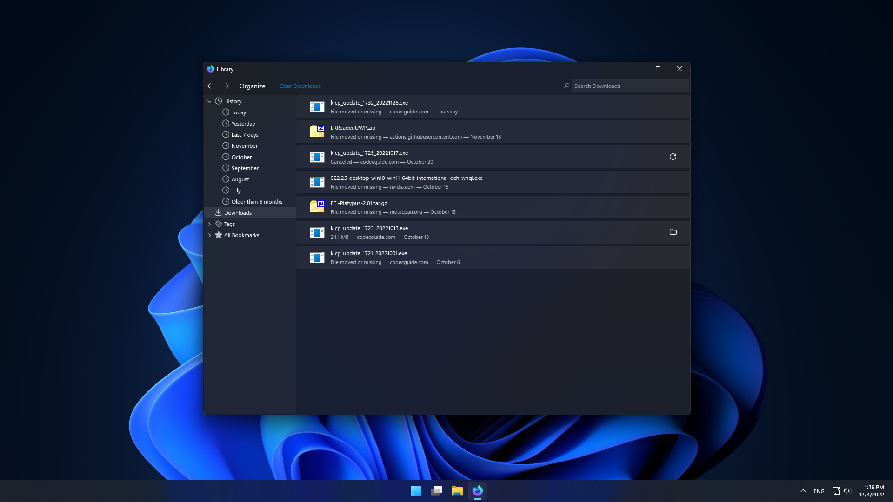Select Tags in the sidebar
The image size is (893, 502).
click(250, 224)
